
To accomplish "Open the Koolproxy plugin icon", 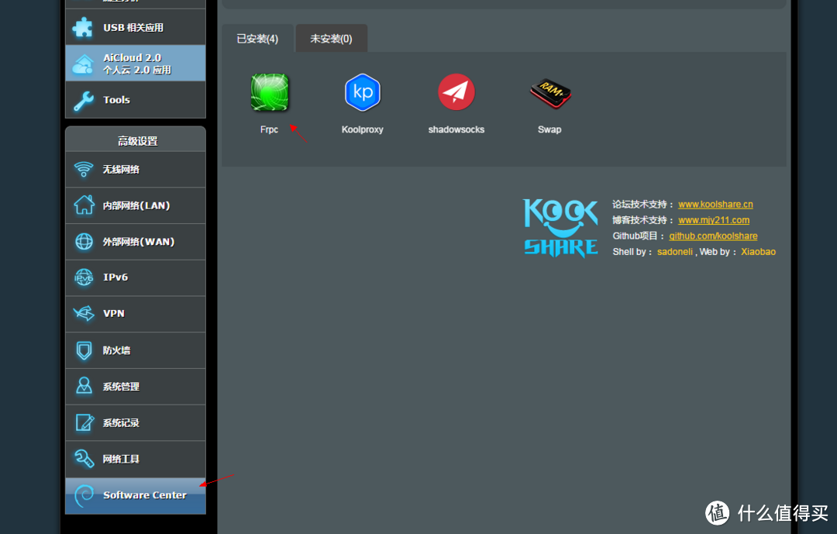I will click(363, 92).
